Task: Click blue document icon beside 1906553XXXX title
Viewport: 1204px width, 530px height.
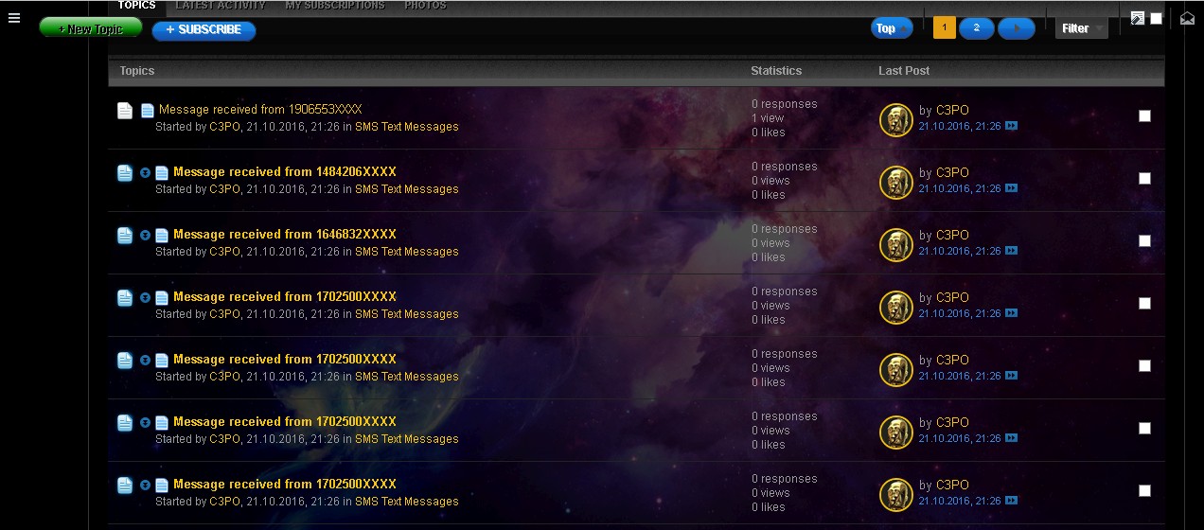Action: point(148,111)
